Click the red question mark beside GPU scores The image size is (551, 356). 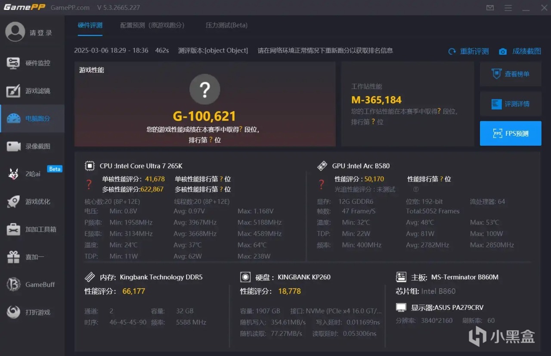(x=321, y=184)
